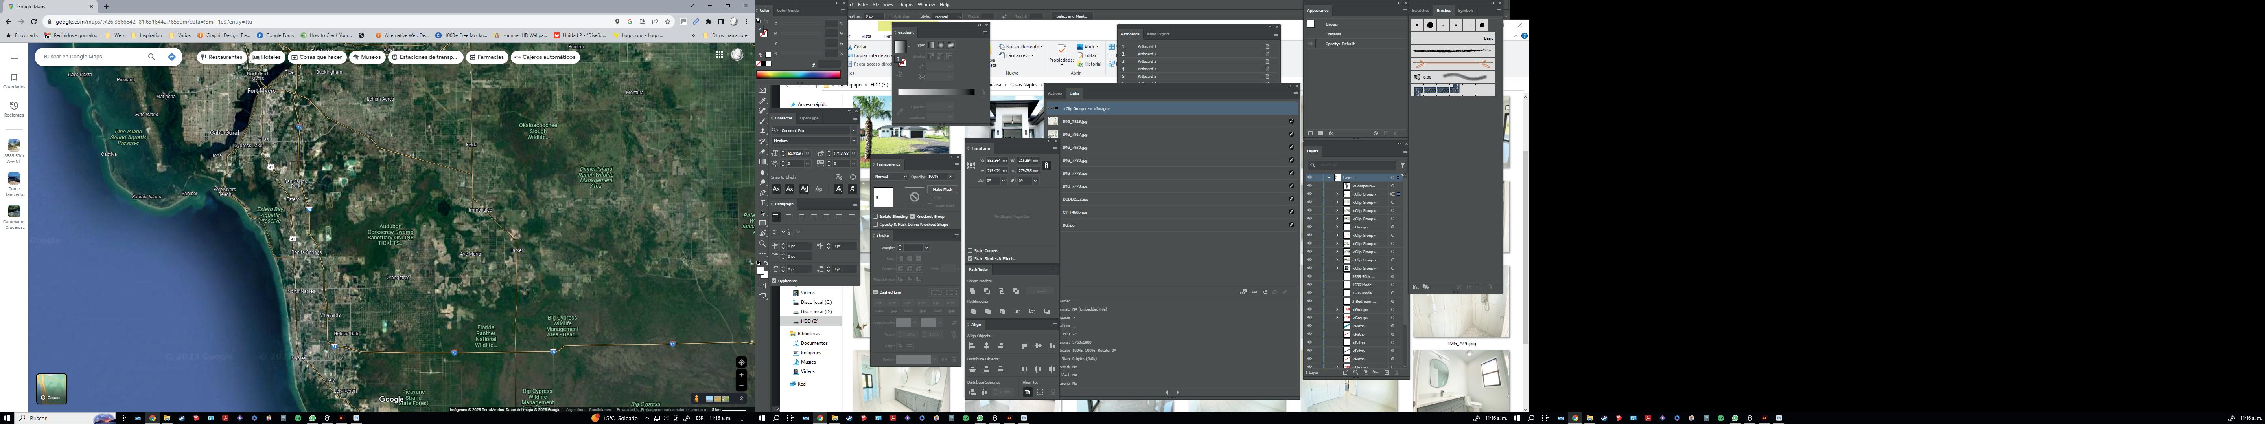Toggle the Hyphenate checkbox
Viewport: 2265px width, 424px height.
775,281
